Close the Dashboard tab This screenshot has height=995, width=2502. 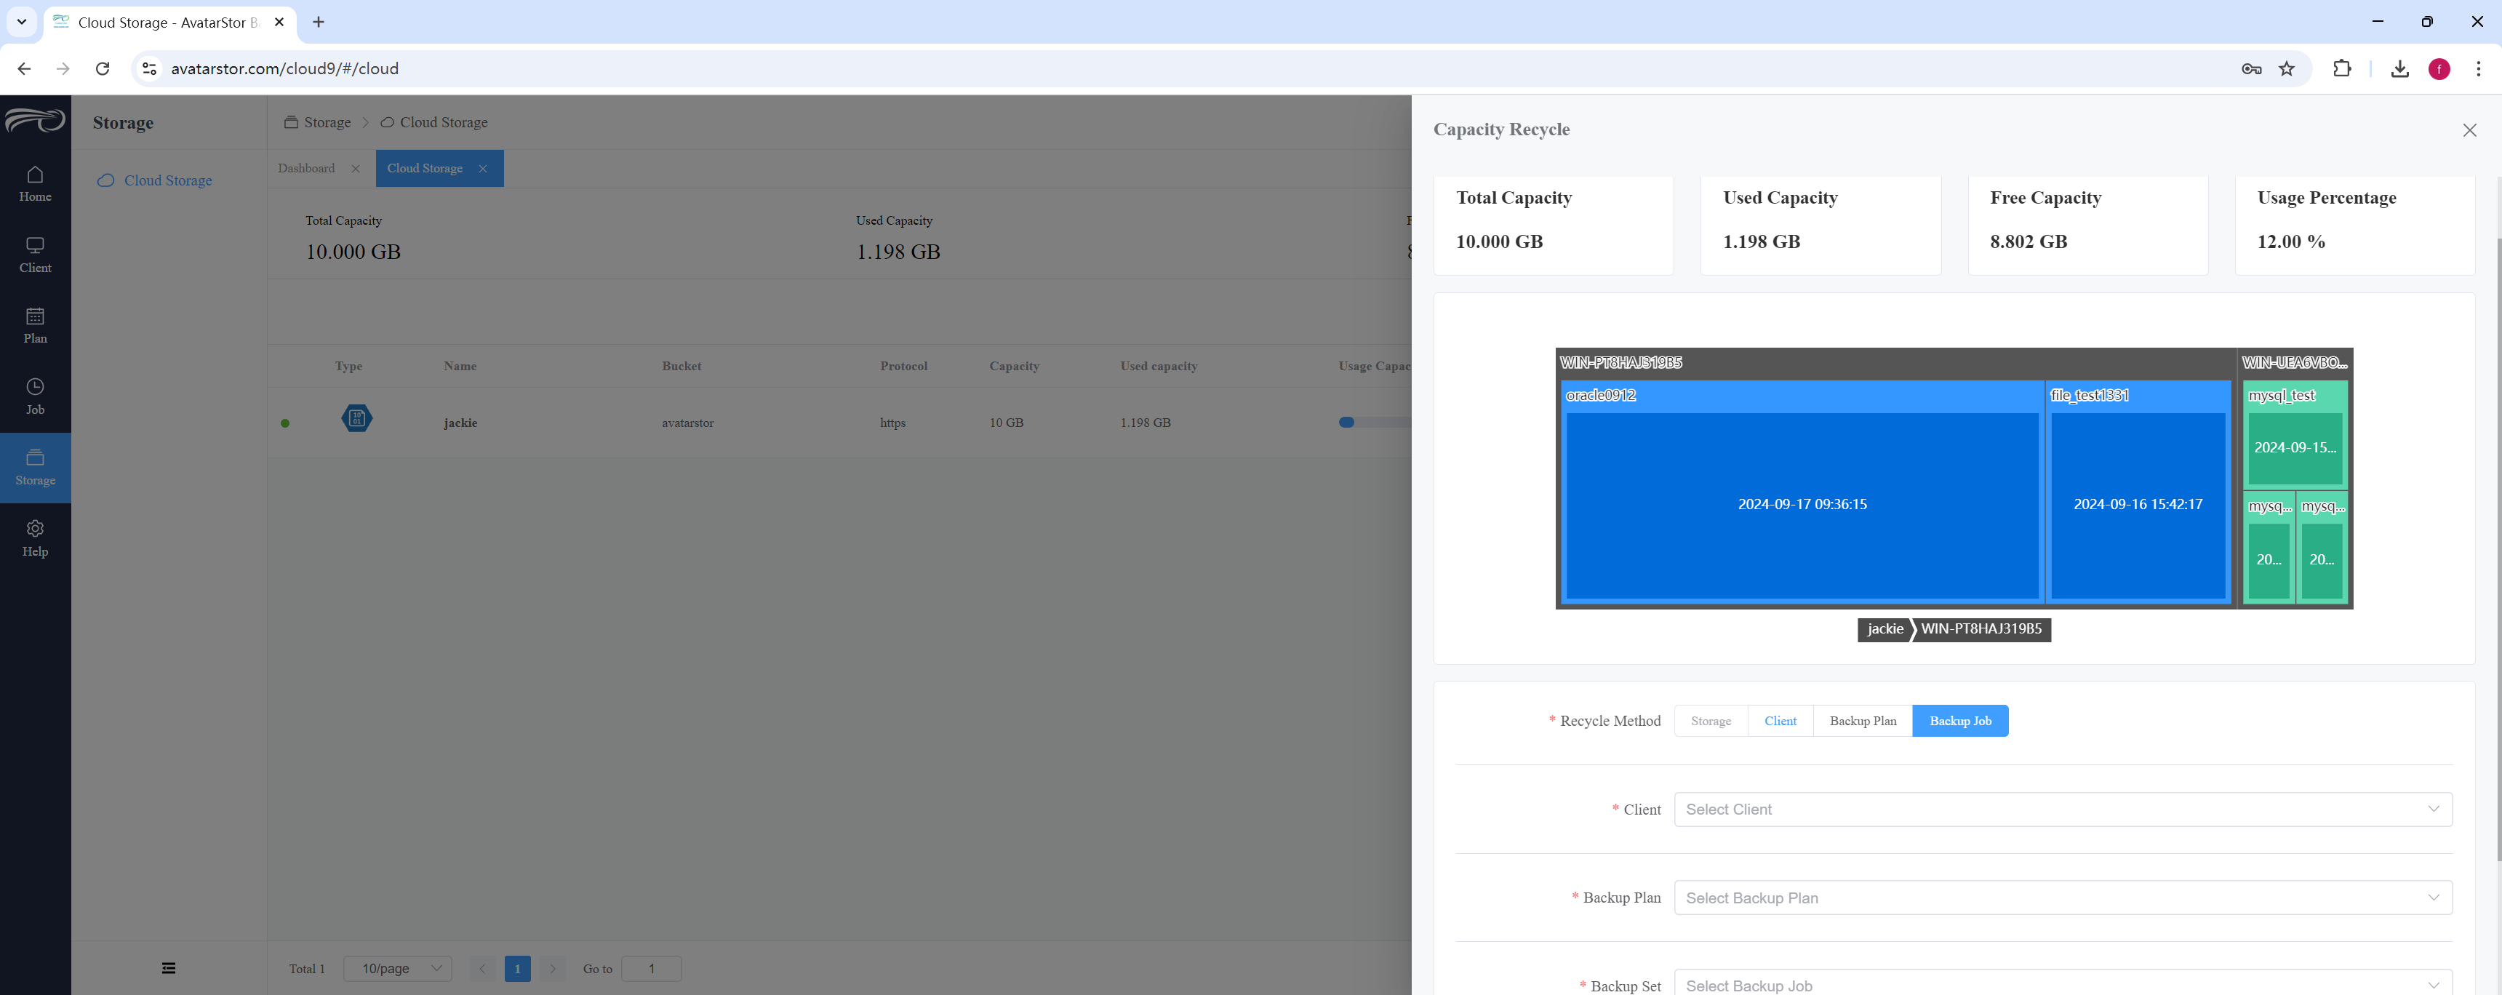click(x=356, y=168)
